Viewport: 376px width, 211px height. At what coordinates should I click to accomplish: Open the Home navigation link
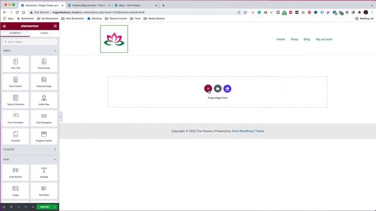point(281,39)
